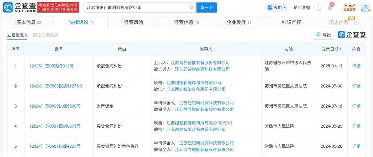Open 企业套餐 in the header
Viewport: 373px width, 157px height.
tap(302, 7)
